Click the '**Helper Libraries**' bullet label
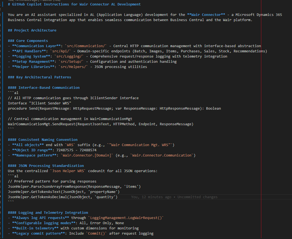Screen dimensions: 292x239 (x=33, y=67)
